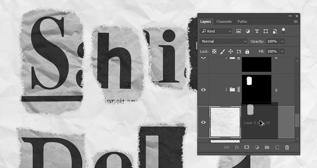Screen dimensions: 317x168
Task: Create a new group folder icon
Action: pos(267,147)
